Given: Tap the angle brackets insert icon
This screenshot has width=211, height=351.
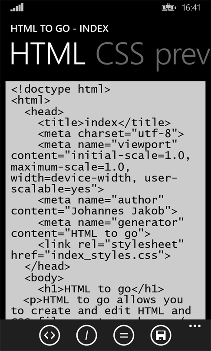Looking at the screenshot, I should tap(49, 335).
